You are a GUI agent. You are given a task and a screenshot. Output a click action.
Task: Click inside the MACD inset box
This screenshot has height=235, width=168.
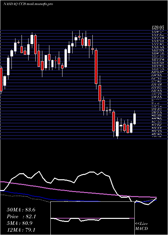[92, 218]
